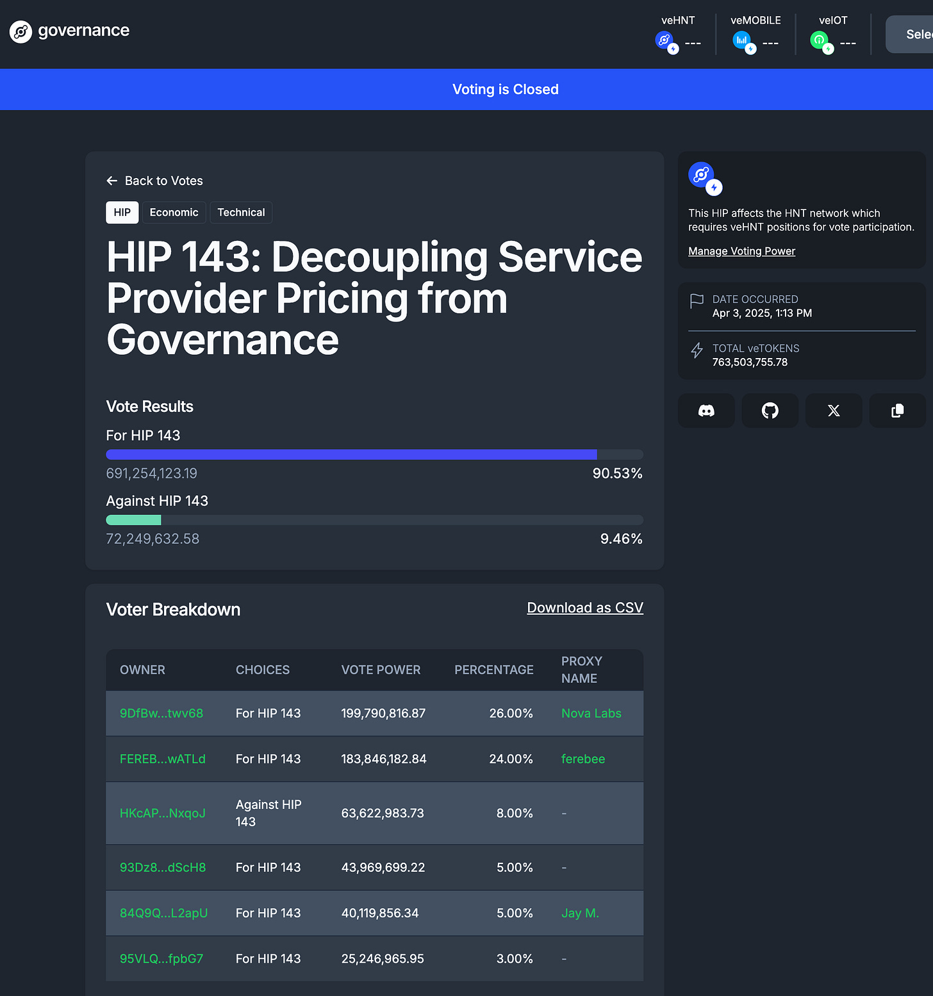The width and height of the screenshot is (933, 996).
Task: Click the partially visible Select button
Action: (909, 35)
